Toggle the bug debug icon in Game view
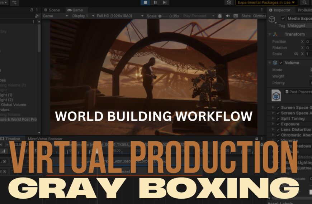Viewport: 312px width, 204px height. (219, 16)
